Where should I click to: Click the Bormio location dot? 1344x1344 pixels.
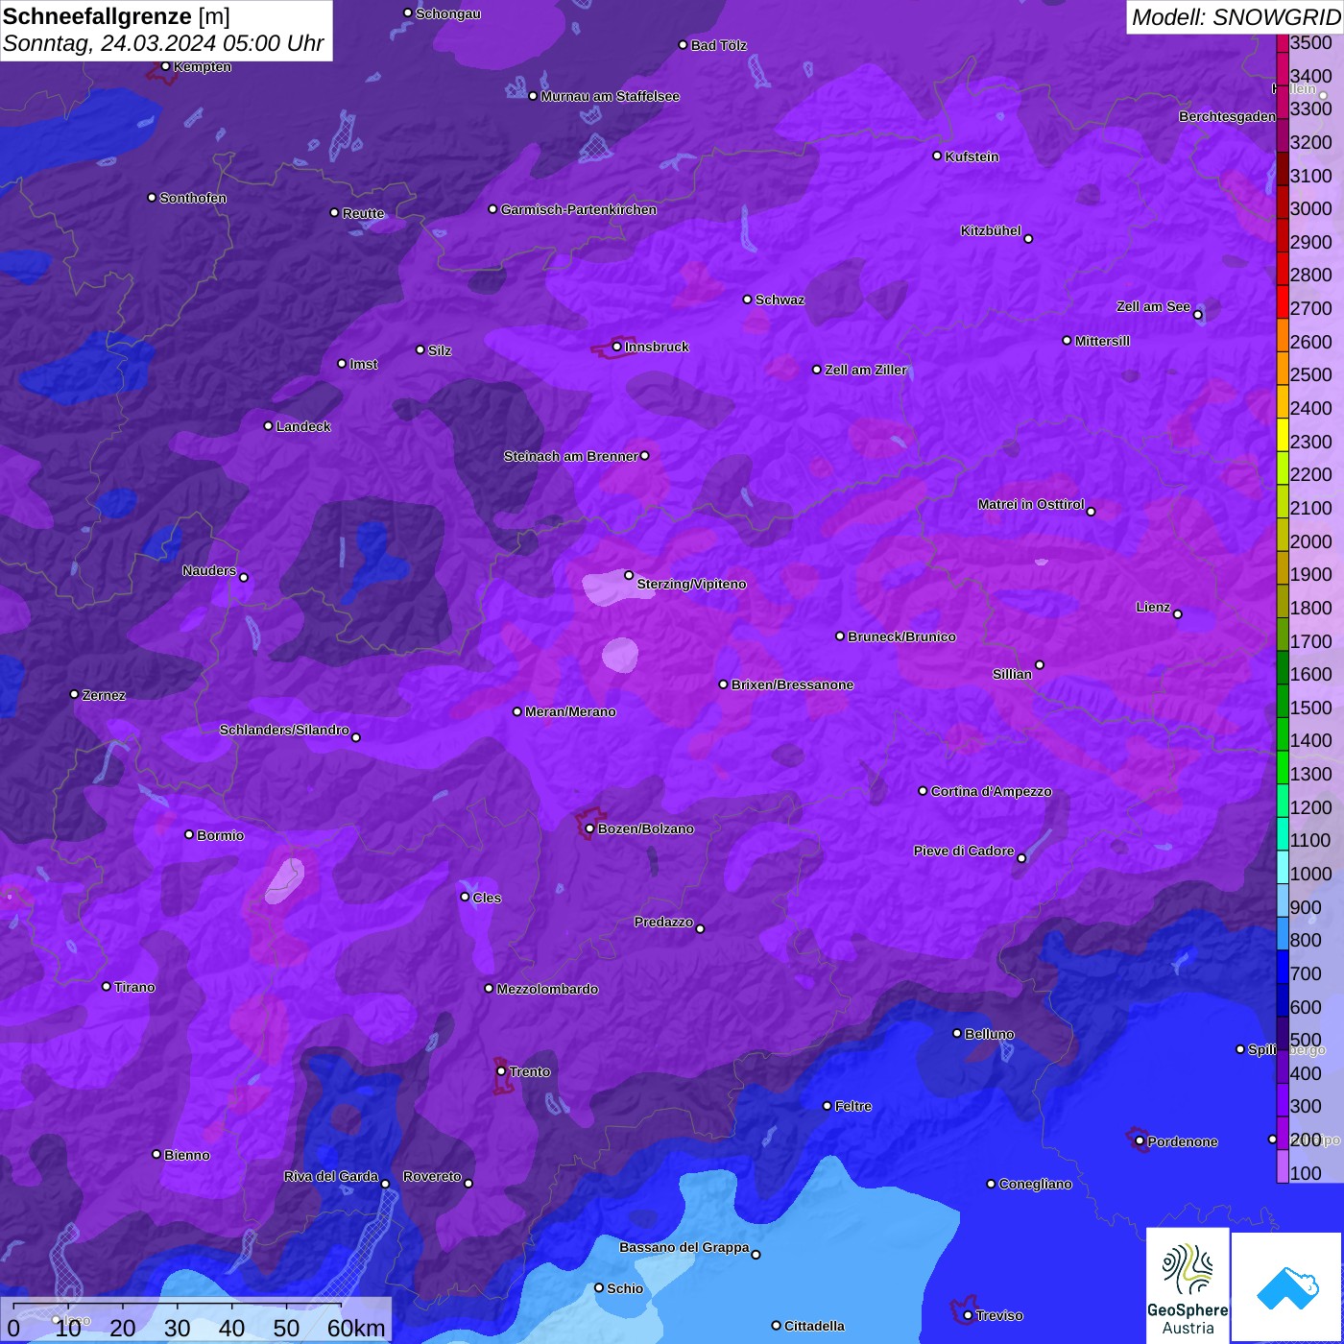[x=189, y=834]
